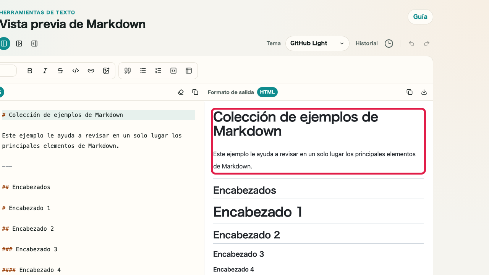Click the Formato de salida label
489x275 pixels.
pyautogui.click(x=231, y=92)
